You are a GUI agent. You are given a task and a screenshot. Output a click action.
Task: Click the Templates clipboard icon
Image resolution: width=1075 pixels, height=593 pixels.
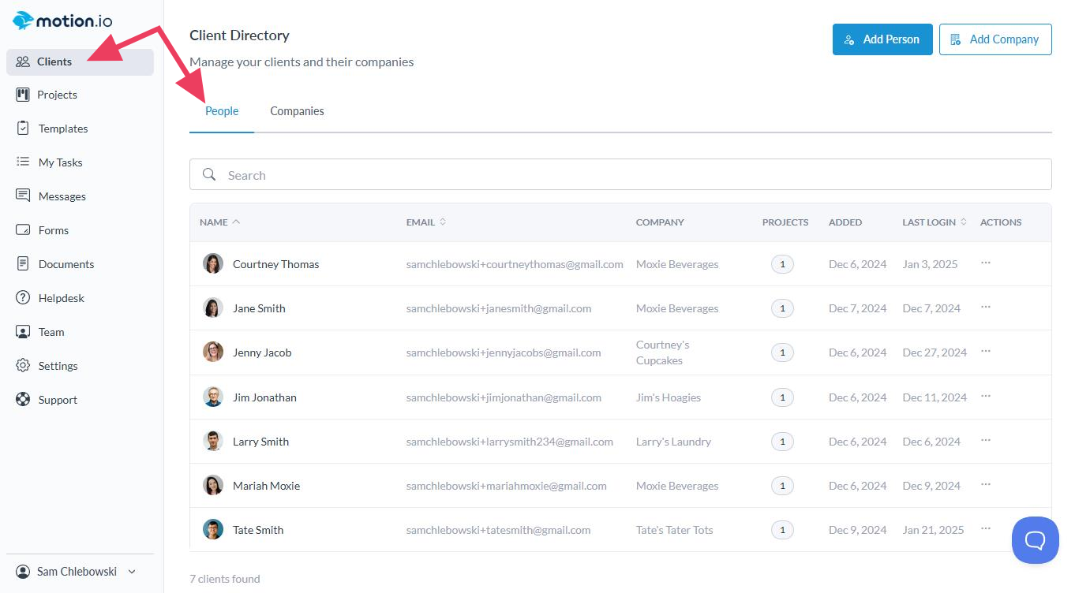[x=23, y=129]
